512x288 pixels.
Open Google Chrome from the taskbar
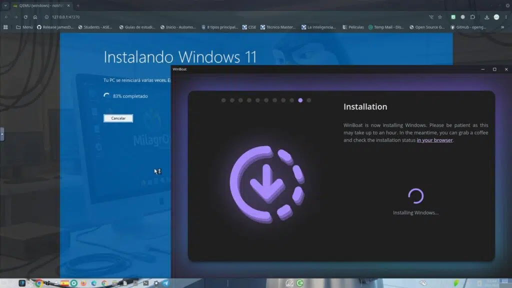(x=39, y=283)
